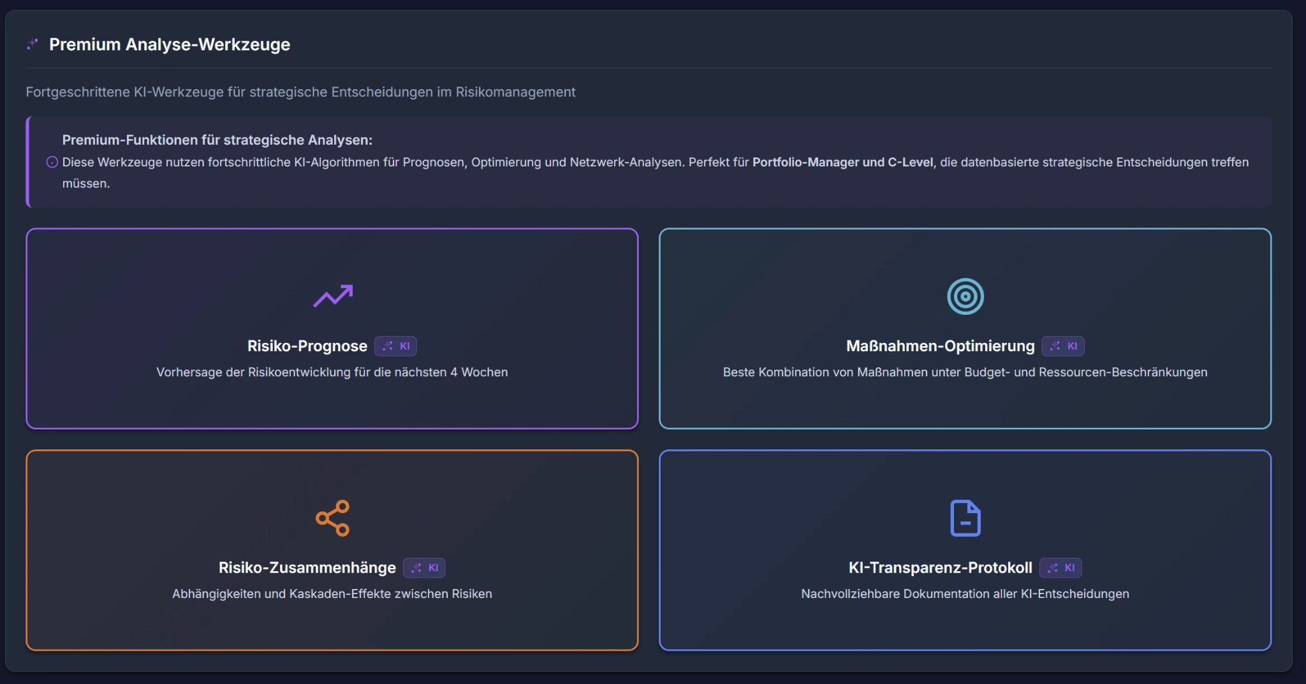Click the Risiko-Prognose card title

[307, 346]
